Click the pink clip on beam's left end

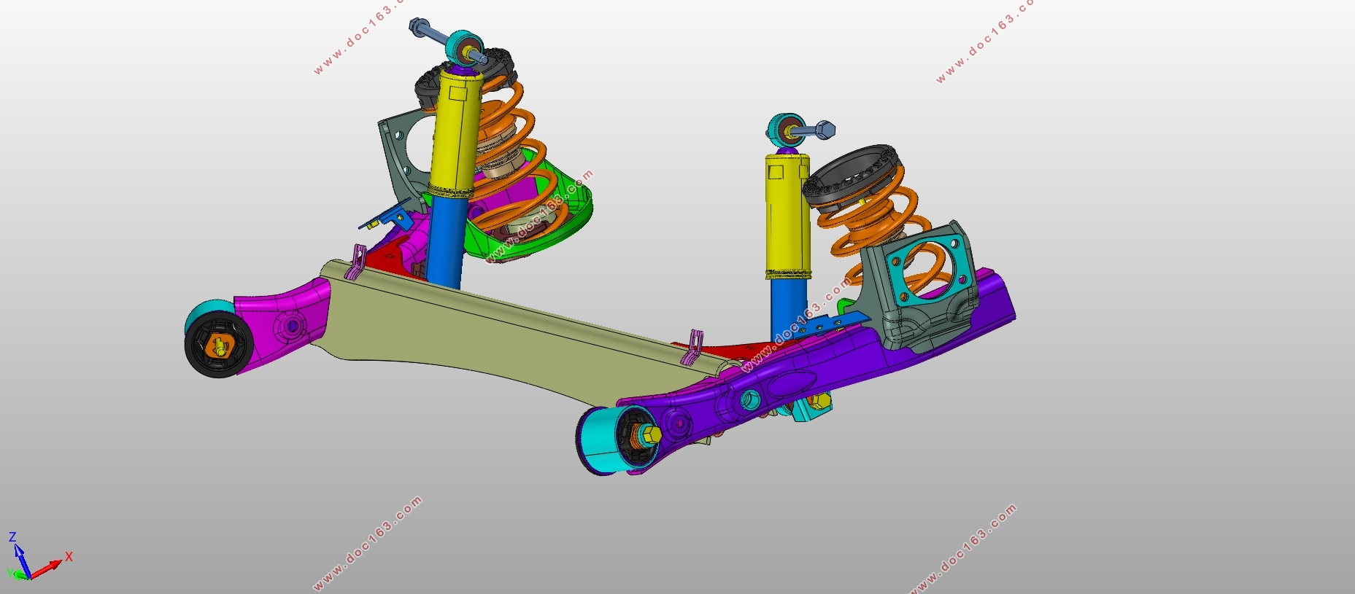[x=355, y=262]
